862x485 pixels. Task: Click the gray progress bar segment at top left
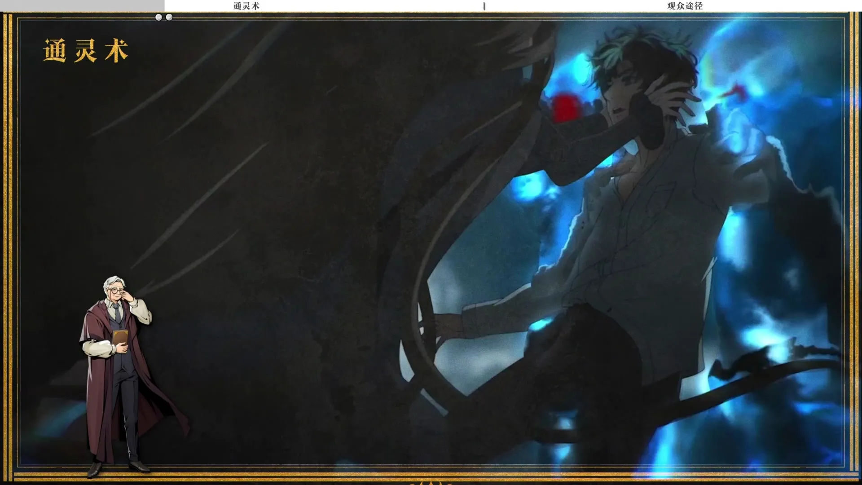(82, 5)
